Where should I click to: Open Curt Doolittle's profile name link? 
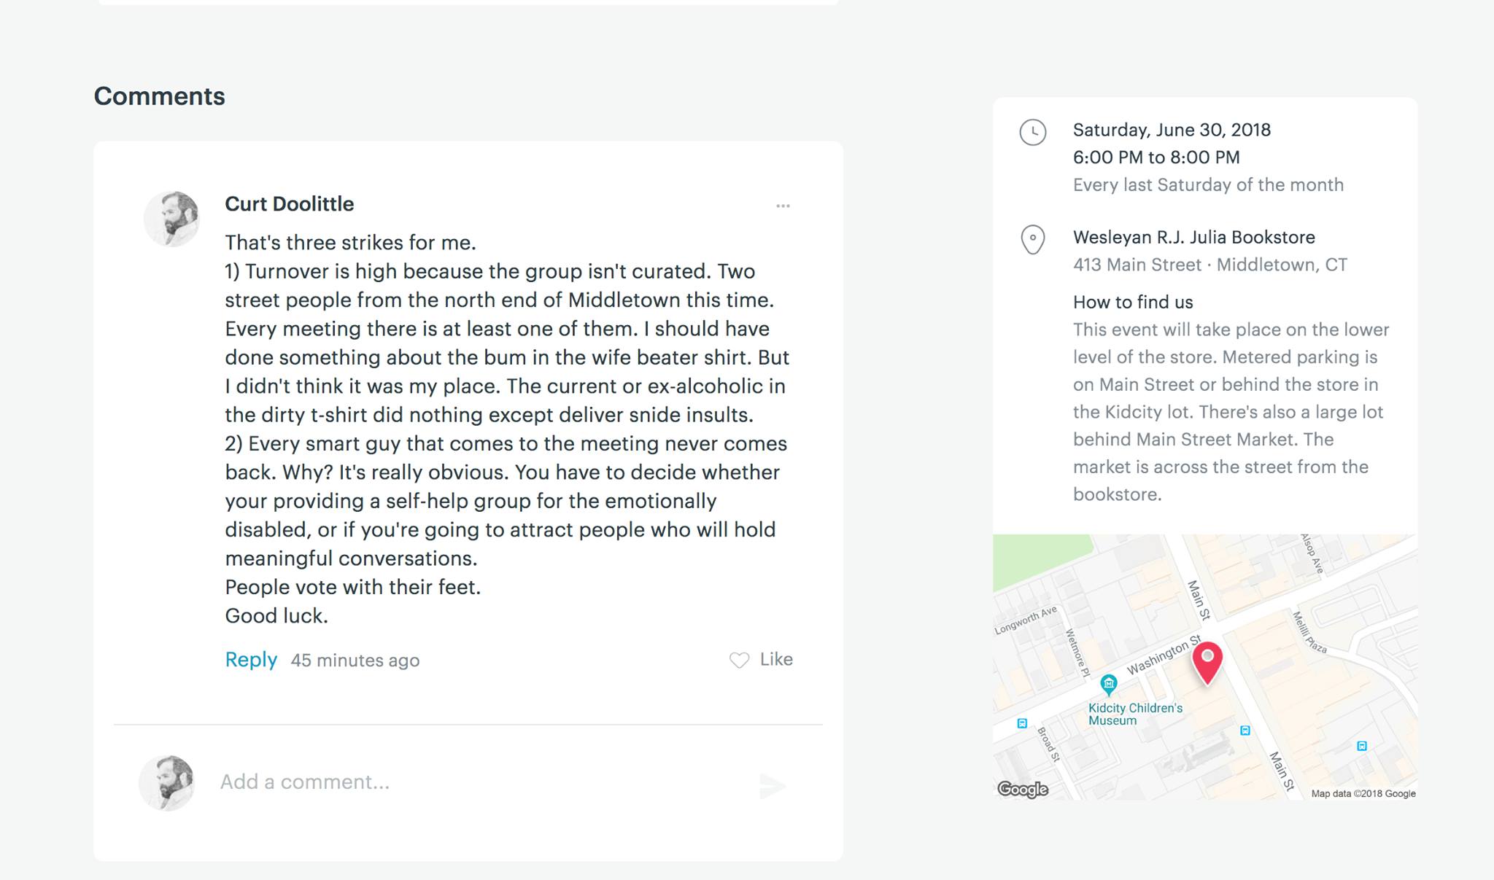pos(289,204)
